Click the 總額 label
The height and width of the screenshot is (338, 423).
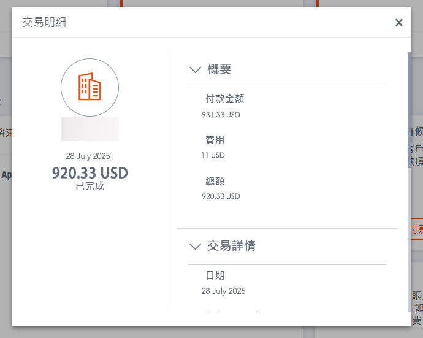tap(215, 181)
